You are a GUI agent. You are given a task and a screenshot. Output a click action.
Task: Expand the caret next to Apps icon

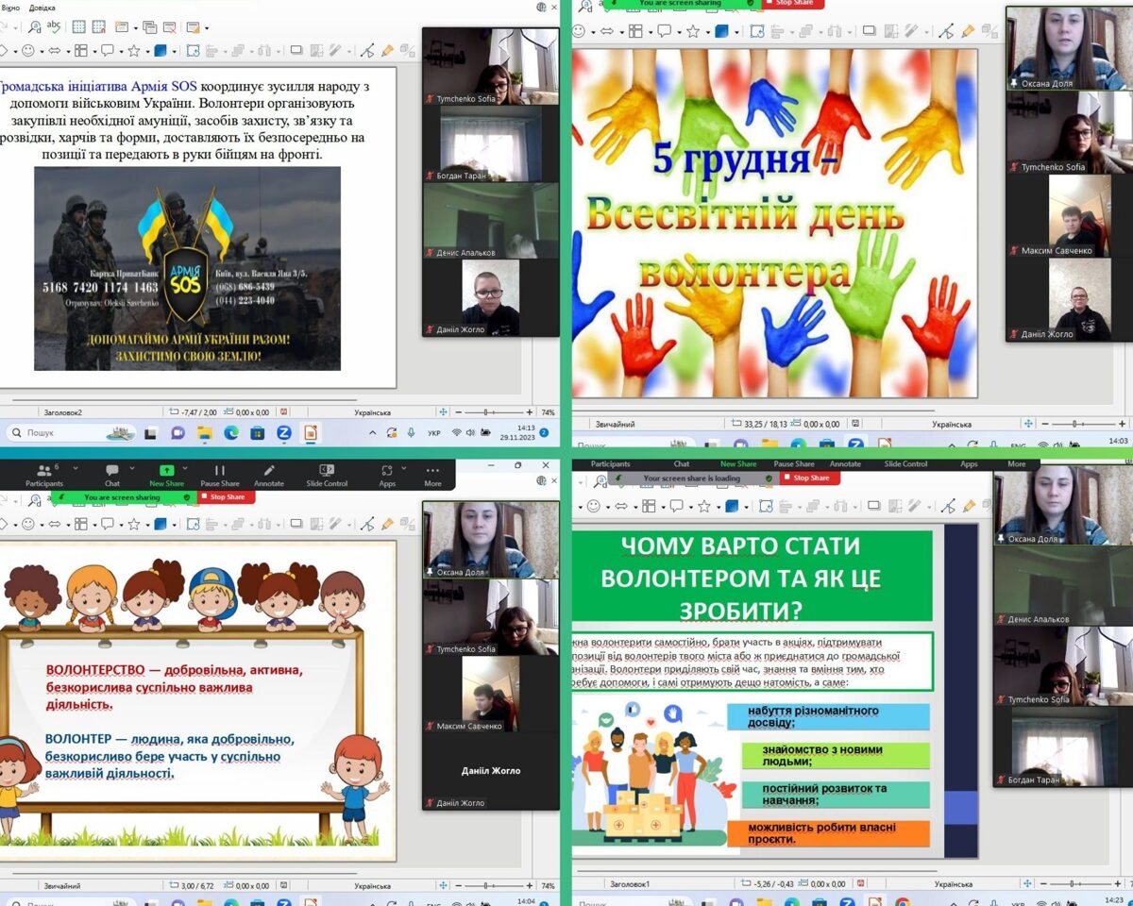pos(404,470)
